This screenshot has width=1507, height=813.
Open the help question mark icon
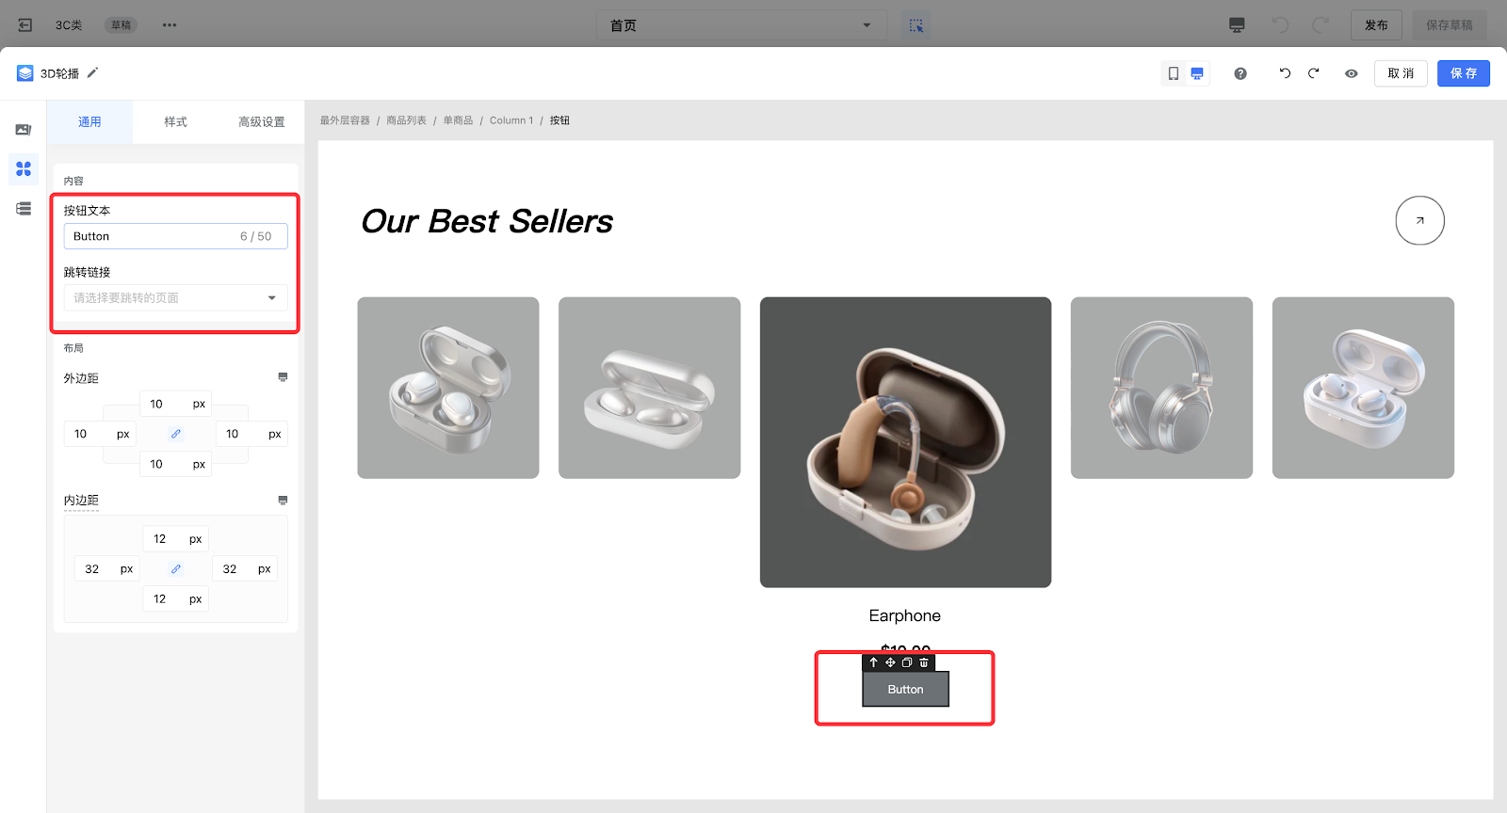tap(1240, 73)
